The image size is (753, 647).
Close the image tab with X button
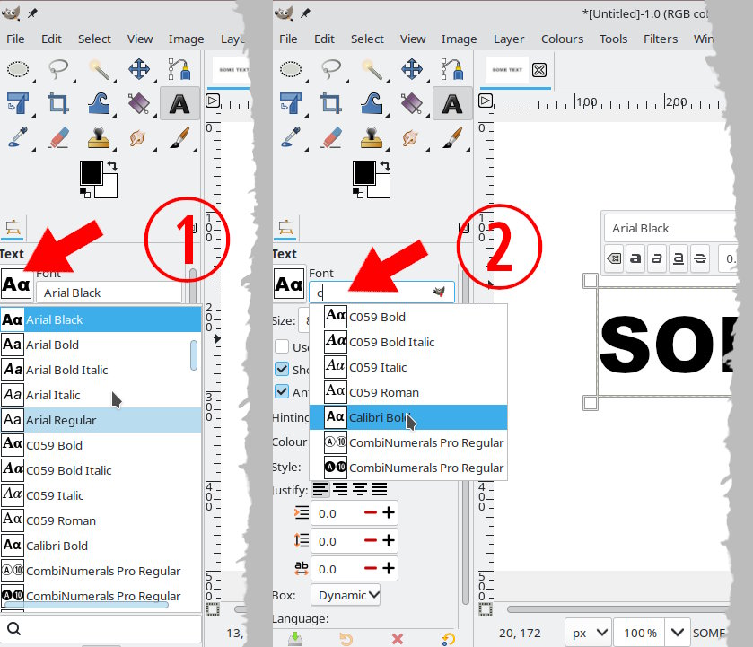coord(539,70)
